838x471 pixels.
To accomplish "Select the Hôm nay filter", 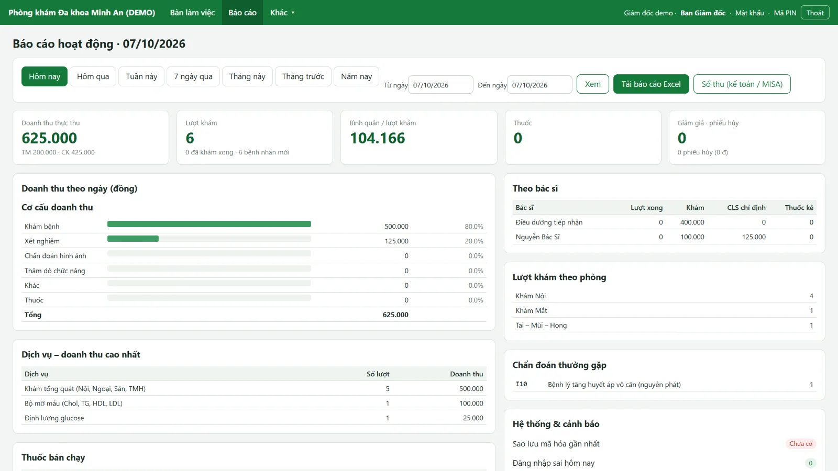I will click(45, 76).
